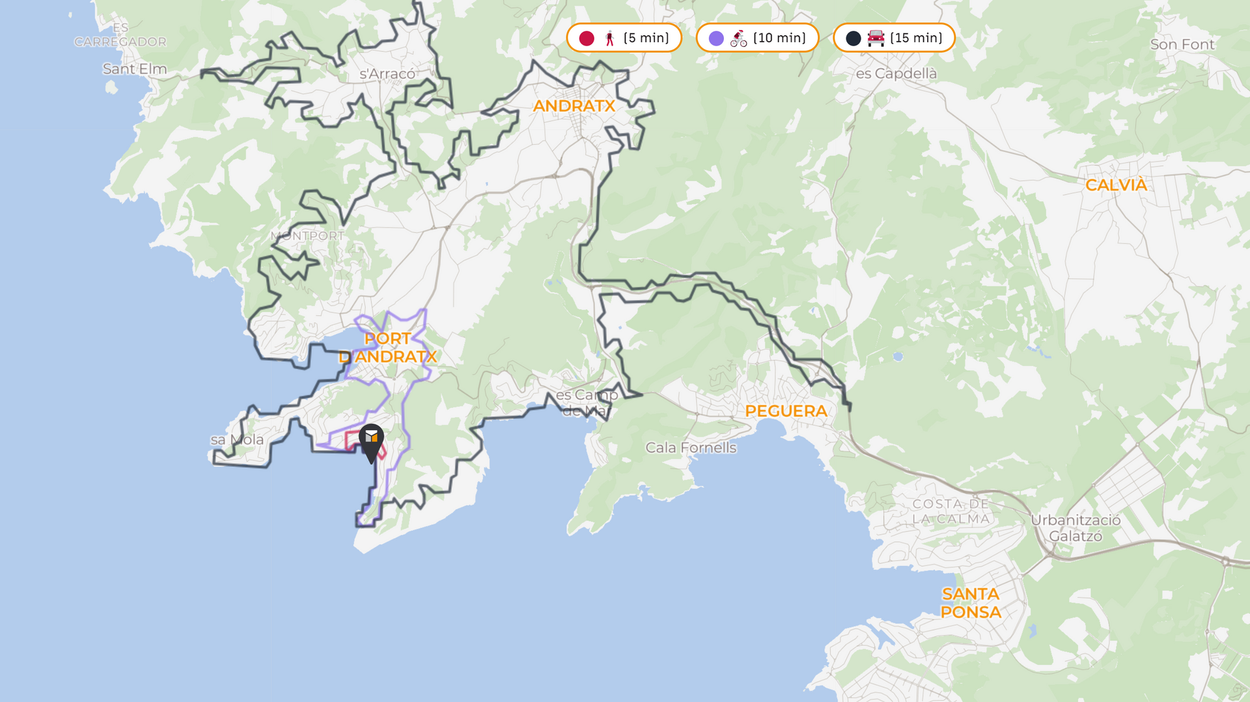Click the walking pedestrian icon in legend
This screenshot has height=702, width=1250.
(609, 38)
